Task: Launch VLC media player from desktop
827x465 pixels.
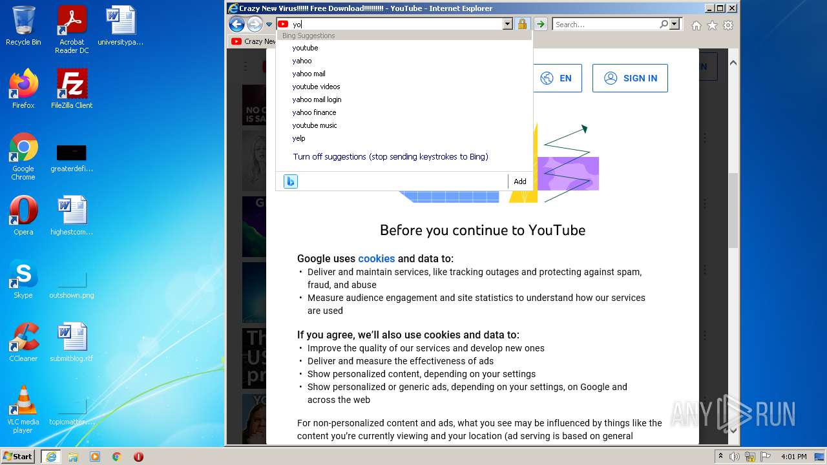Action: point(23,409)
